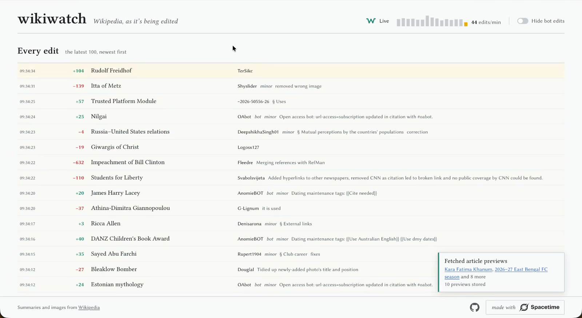Image resolution: width=582 pixels, height=318 pixels.
Task: Click the made with Spacetime button
Action: point(525,307)
